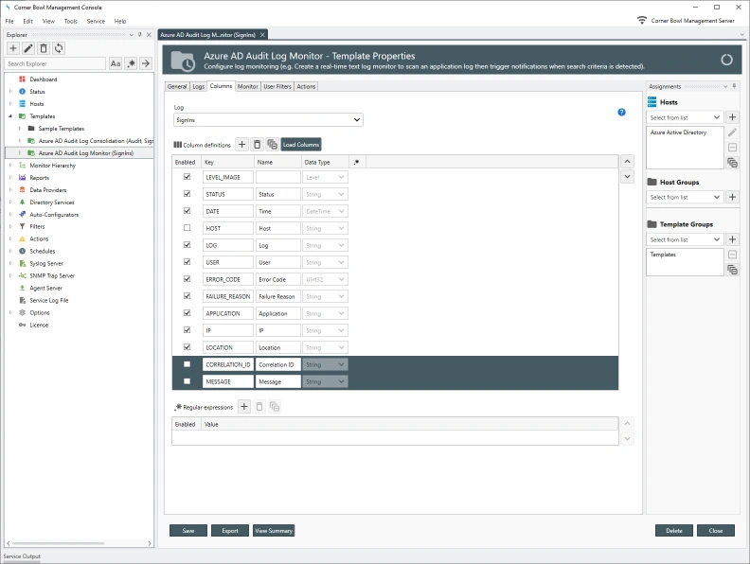The height and width of the screenshot is (564, 750).
Task: Toggle regex search icon in Explorer
Action: 131,63
